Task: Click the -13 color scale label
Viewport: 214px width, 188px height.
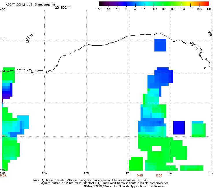Action: click(x=107, y=9)
